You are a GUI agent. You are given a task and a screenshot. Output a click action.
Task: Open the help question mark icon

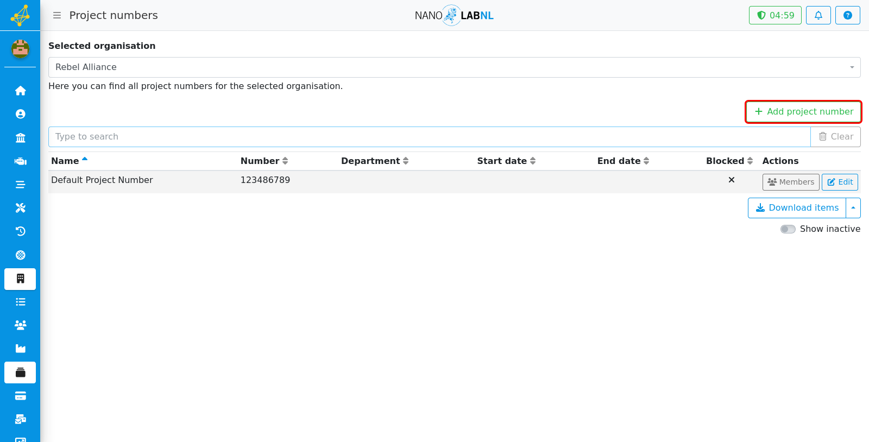pos(847,15)
